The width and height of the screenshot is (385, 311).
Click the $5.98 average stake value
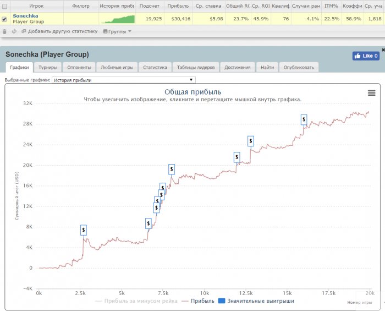click(216, 19)
